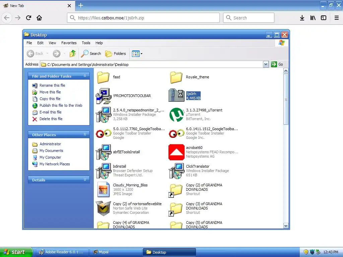The image size is (343, 257).
Task: Go to My Documents in Other Places
Action: point(51,151)
